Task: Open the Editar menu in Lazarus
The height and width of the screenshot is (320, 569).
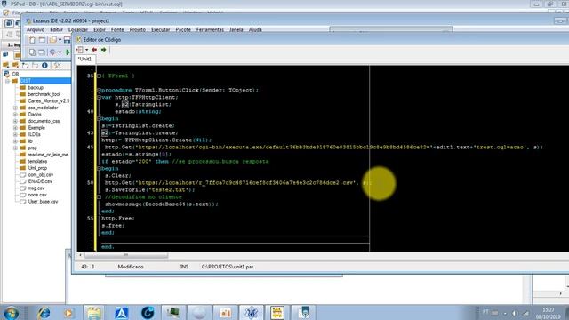Action: 56,29
